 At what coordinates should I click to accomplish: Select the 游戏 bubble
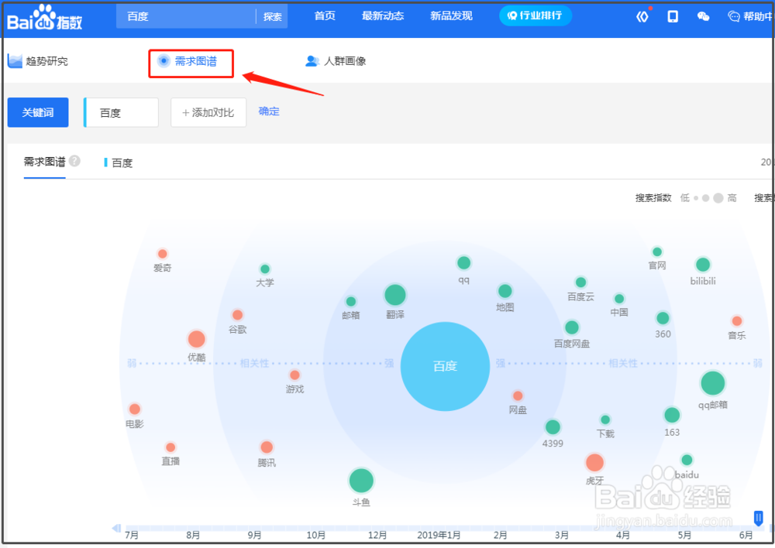pyautogui.click(x=294, y=375)
